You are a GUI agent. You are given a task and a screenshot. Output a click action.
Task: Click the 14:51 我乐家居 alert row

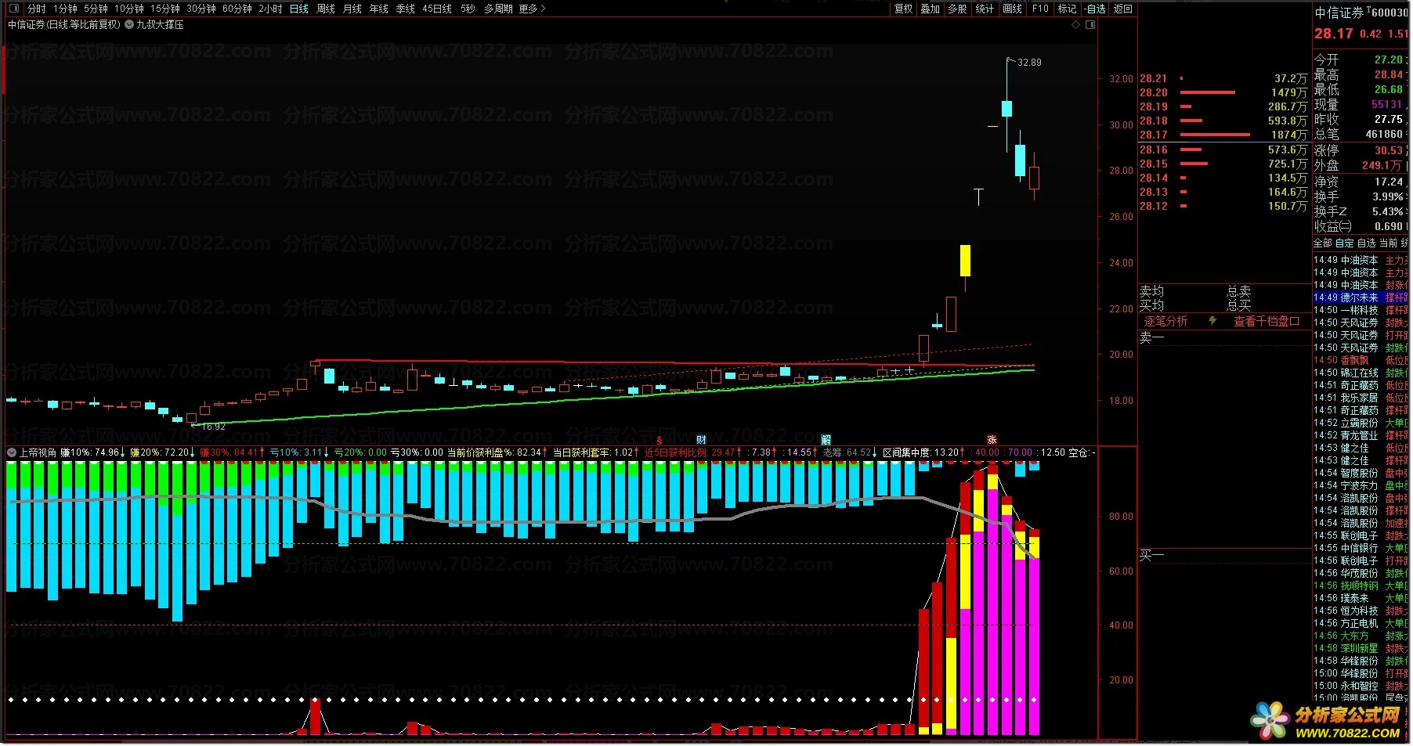1361,398
